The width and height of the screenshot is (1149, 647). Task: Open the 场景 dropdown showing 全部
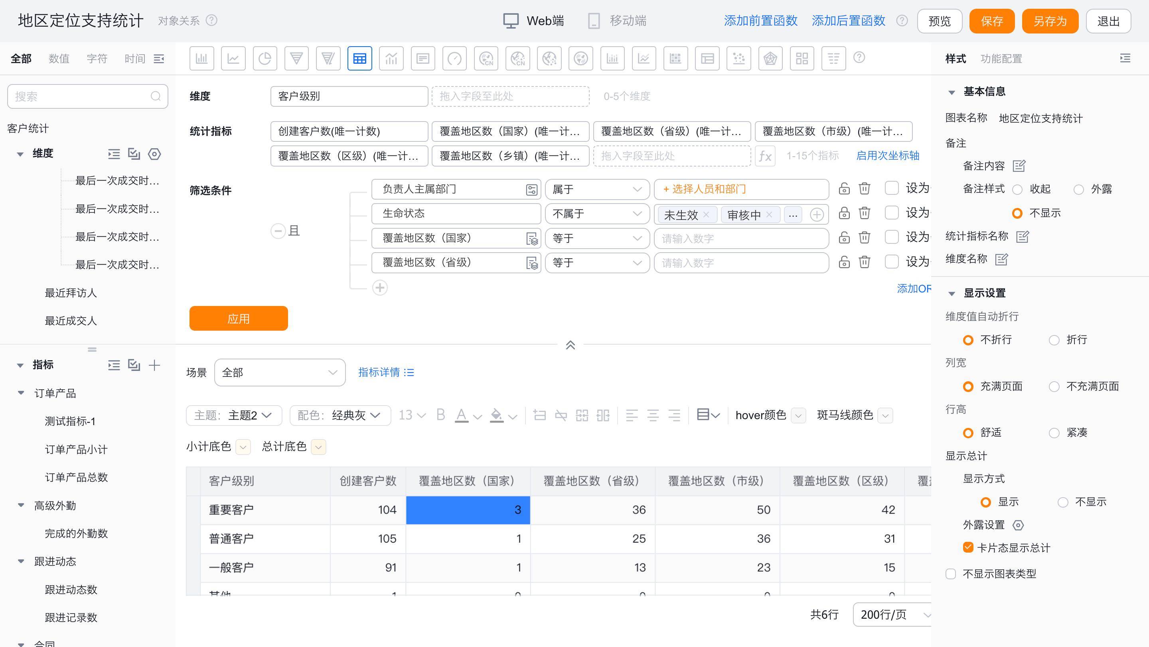280,372
